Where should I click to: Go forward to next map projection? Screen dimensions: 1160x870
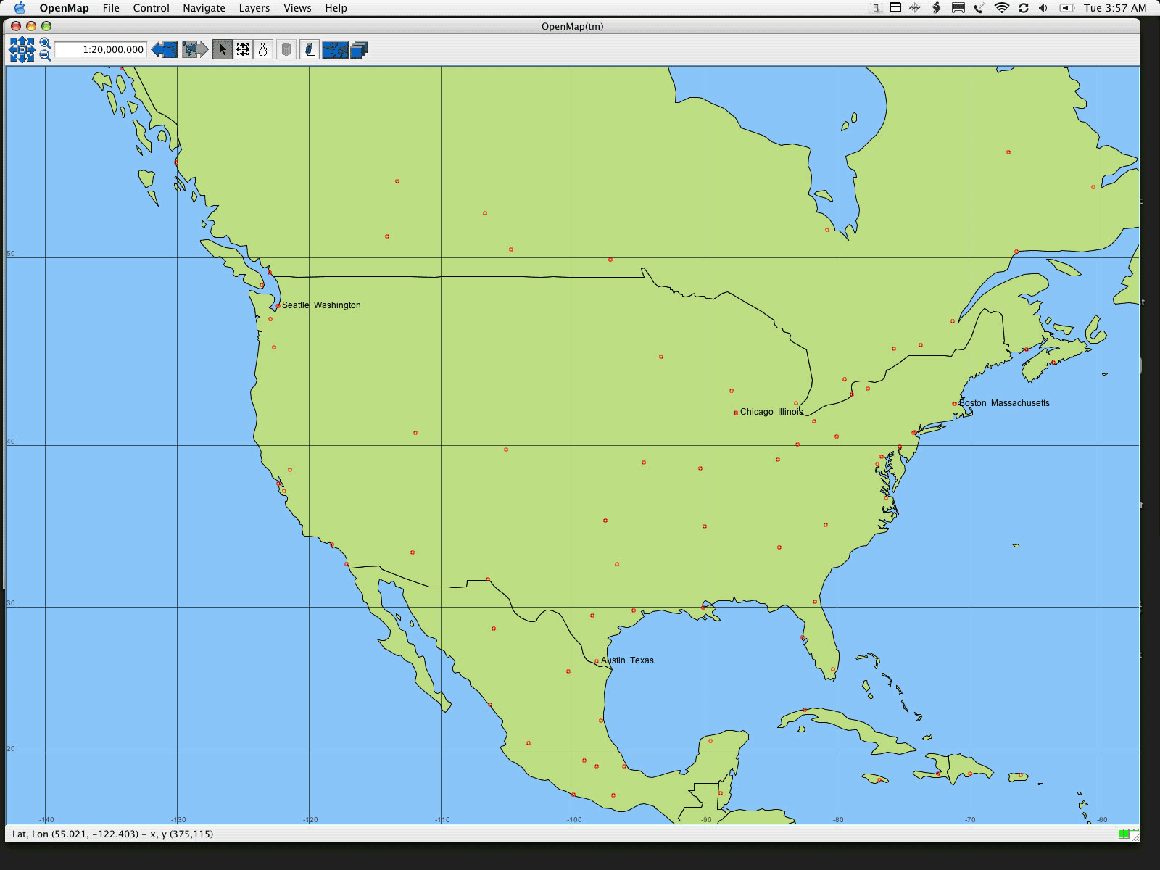pyautogui.click(x=195, y=49)
